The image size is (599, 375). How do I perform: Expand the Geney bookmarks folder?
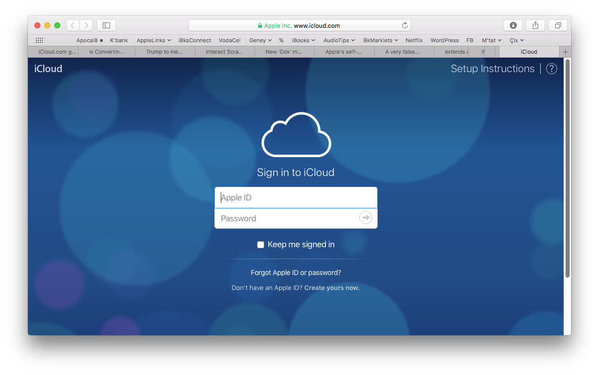click(260, 40)
